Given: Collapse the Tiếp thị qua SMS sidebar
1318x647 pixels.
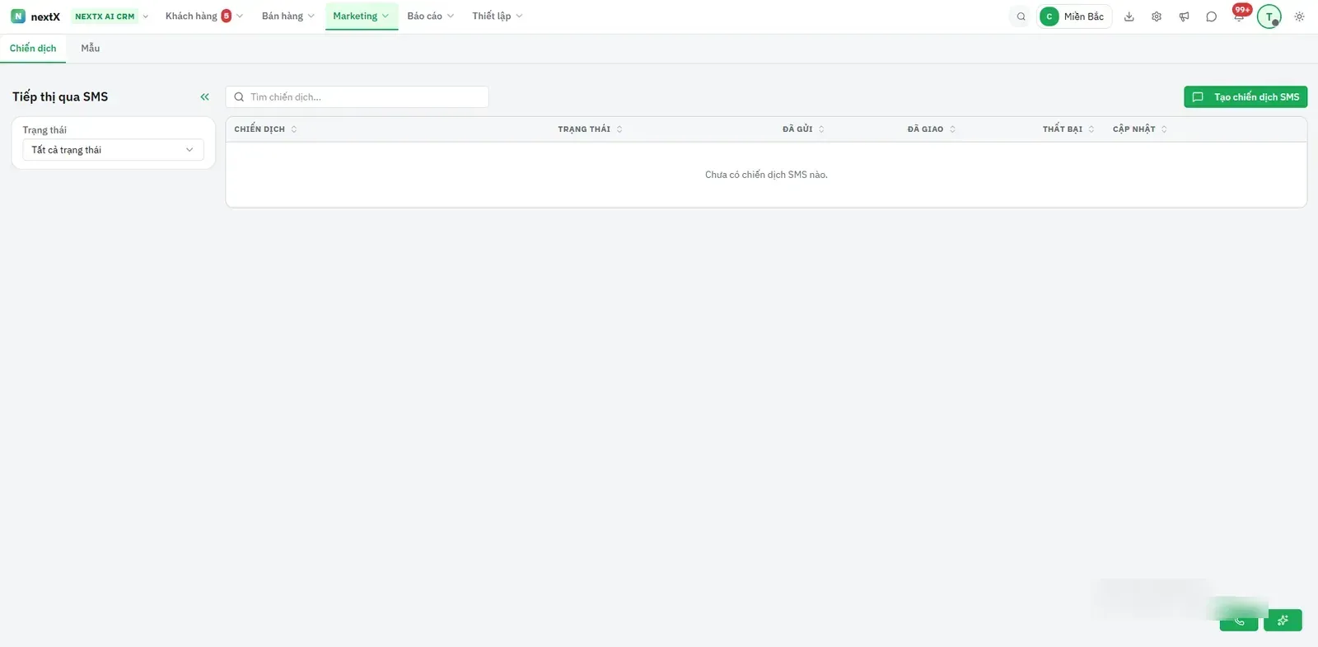Looking at the screenshot, I should click(x=204, y=97).
